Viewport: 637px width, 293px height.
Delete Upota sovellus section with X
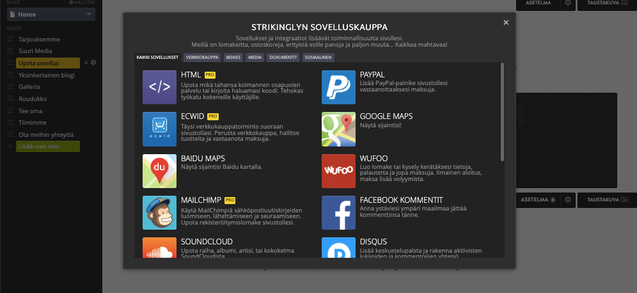(86, 63)
